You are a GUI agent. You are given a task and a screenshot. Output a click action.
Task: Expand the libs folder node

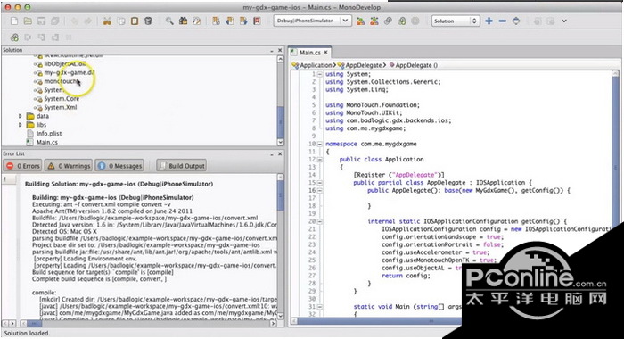[21, 125]
